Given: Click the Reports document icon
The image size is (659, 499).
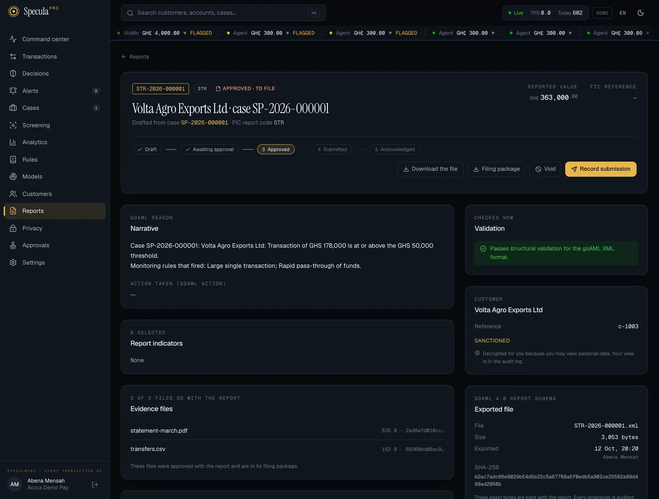Looking at the screenshot, I should pyautogui.click(x=13, y=211).
